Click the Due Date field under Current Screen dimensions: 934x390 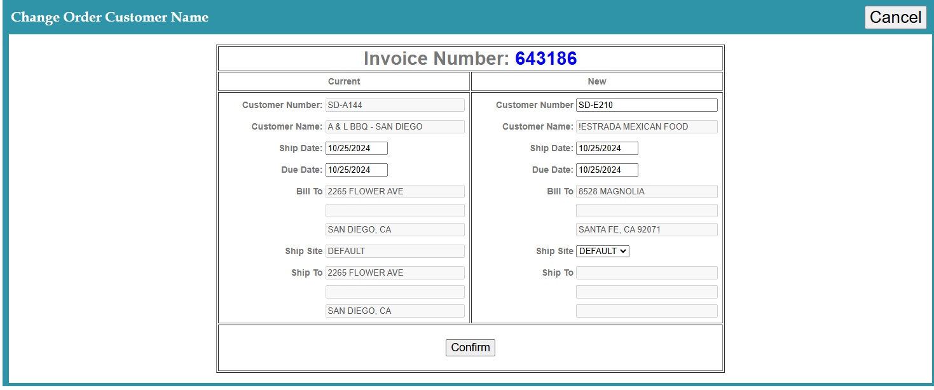pyautogui.click(x=356, y=170)
